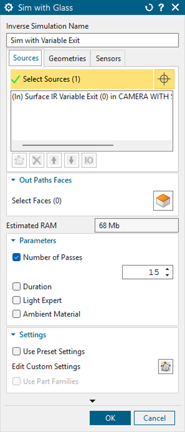Viewport: 185px width, 432px height.
Task: Click the delete X icon below the sources list
Action: point(37,160)
